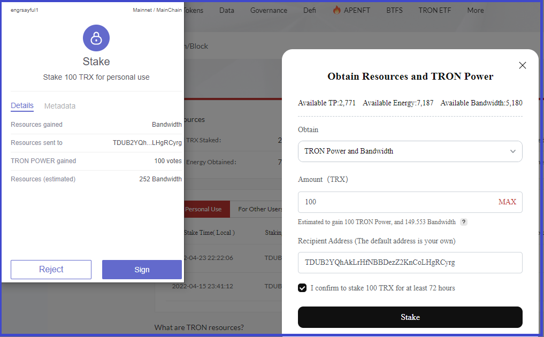The width and height of the screenshot is (544, 337).
Task: Close the Obtain Resources dialog
Action: click(523, 65)
